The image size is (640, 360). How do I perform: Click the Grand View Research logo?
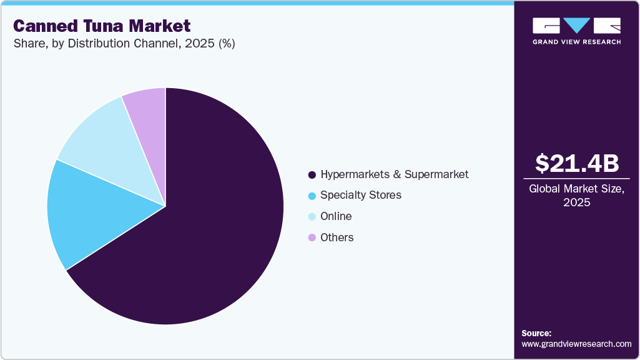tap(574, 31)
